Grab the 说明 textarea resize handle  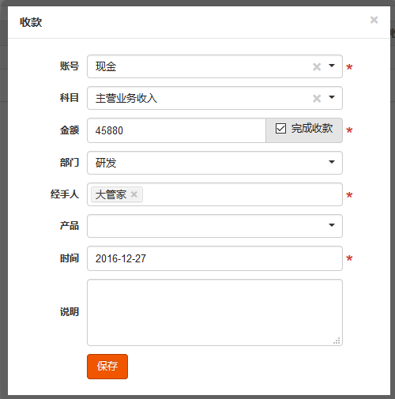[337, 341]
